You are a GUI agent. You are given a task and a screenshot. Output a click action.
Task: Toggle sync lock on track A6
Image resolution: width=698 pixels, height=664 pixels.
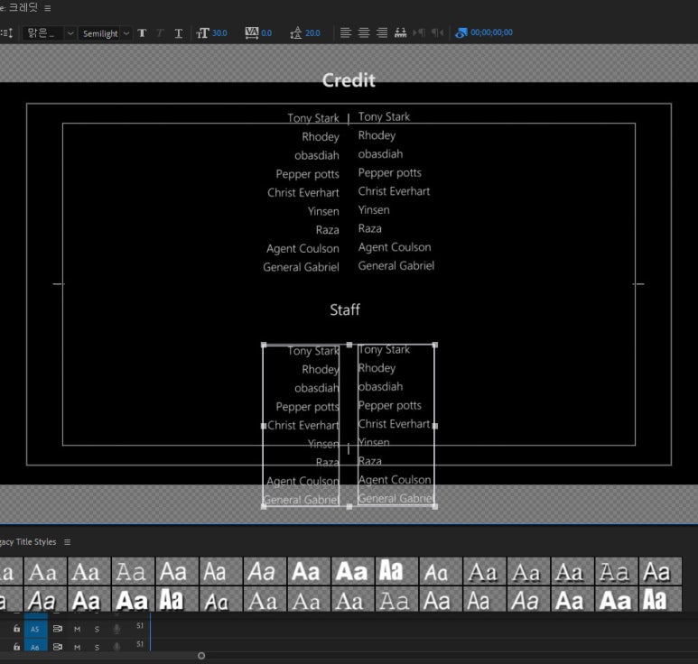pyautogui.click(x=58, y=647)
